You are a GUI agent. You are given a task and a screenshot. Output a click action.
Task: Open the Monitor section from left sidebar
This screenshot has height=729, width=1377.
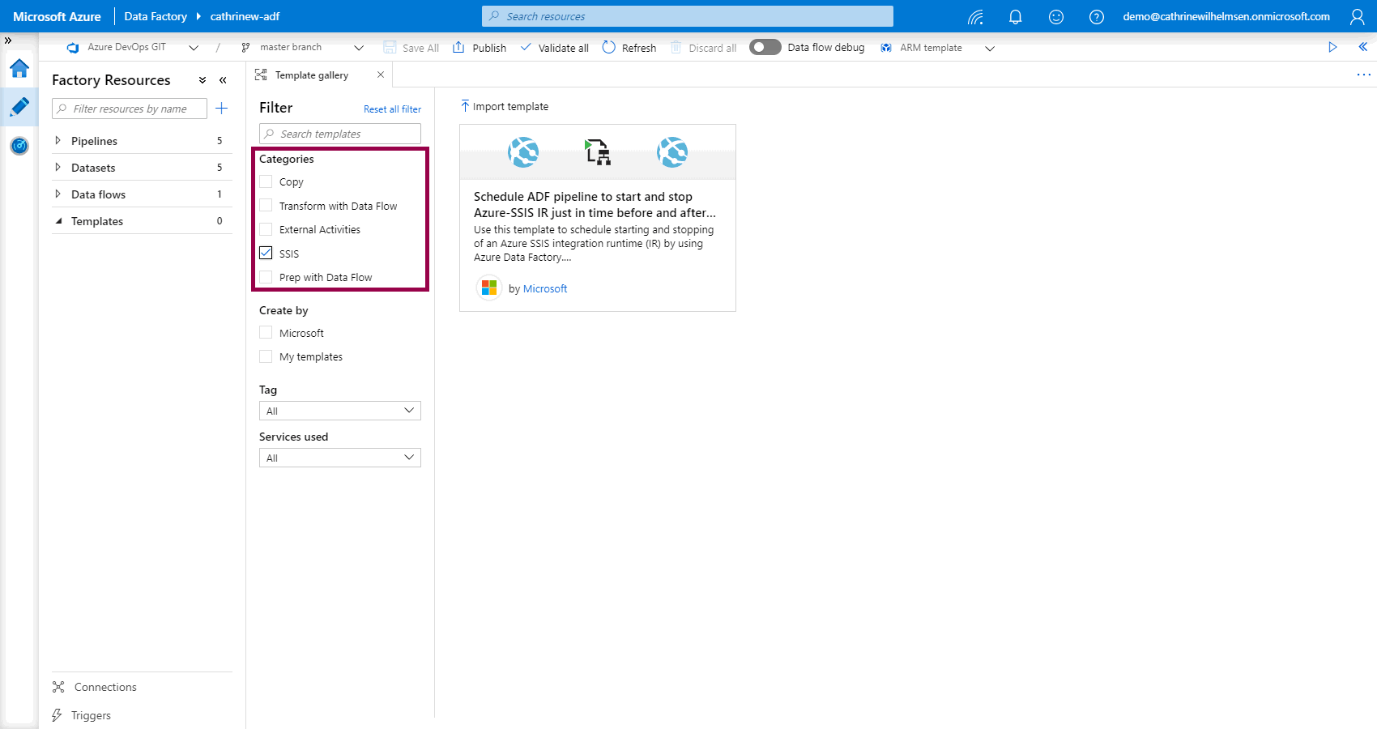[19, 146]
